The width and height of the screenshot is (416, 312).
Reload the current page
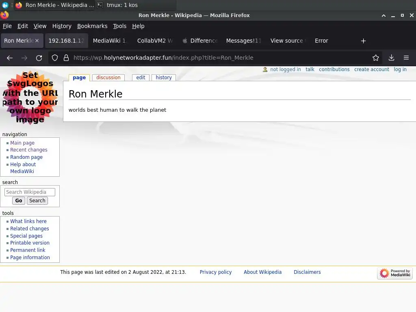point(39,58)
